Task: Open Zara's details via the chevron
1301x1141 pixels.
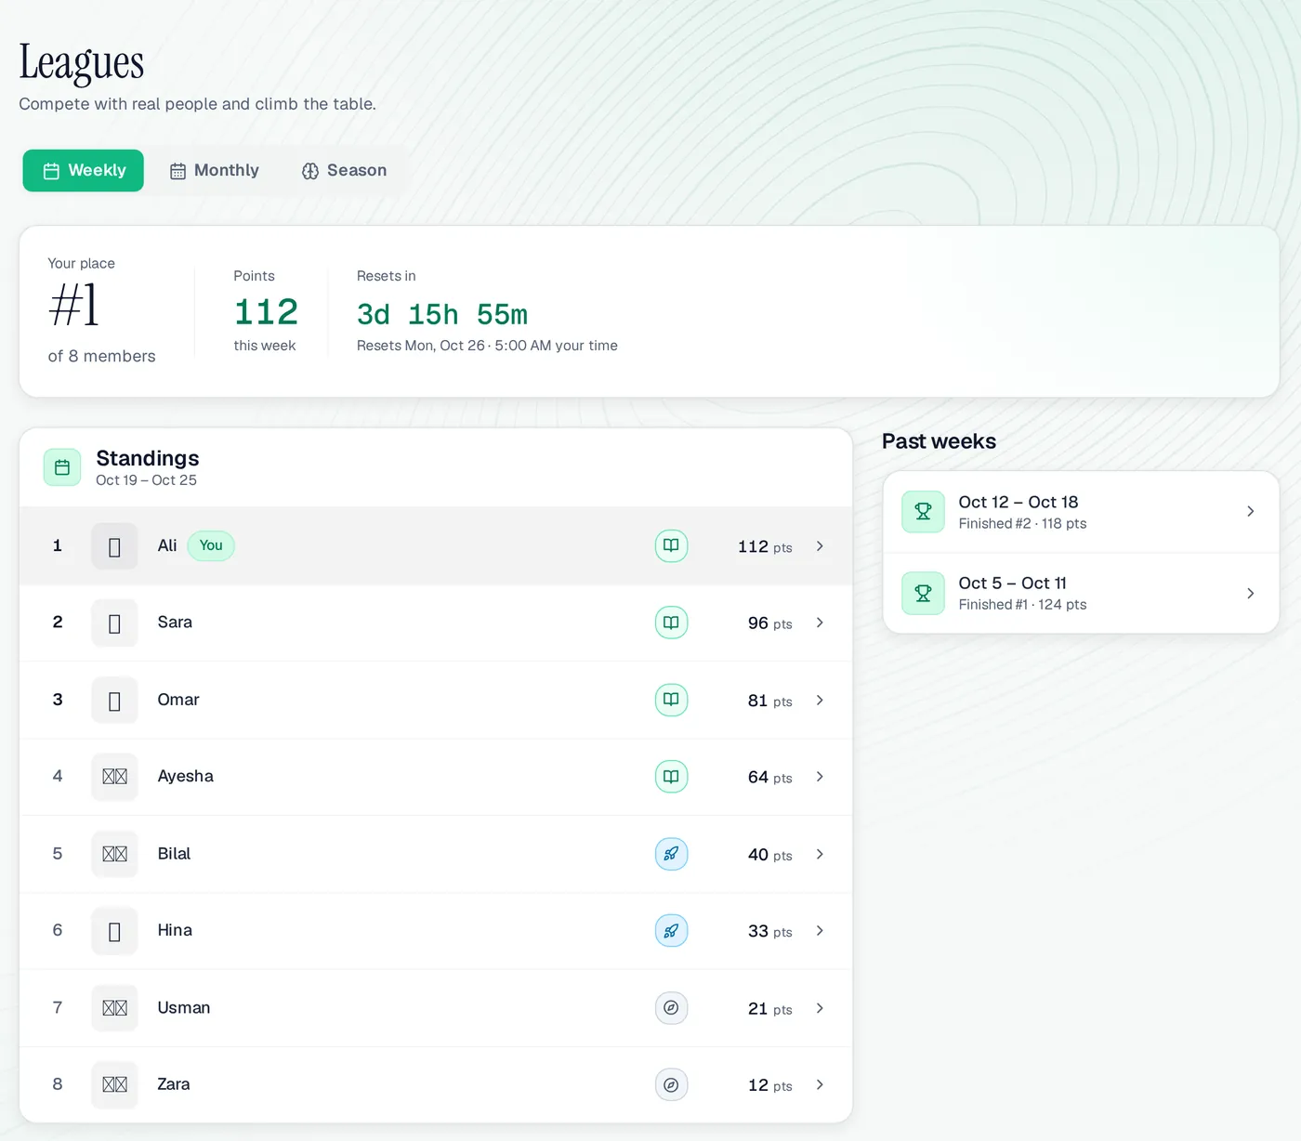Action: click(820, 1084)
